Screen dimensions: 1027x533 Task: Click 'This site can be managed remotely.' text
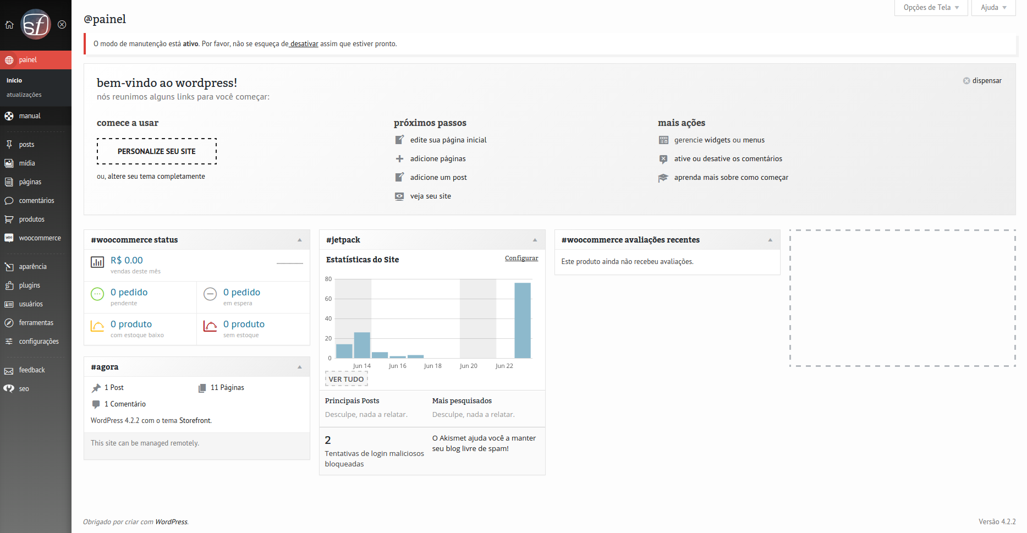[145, 443]
